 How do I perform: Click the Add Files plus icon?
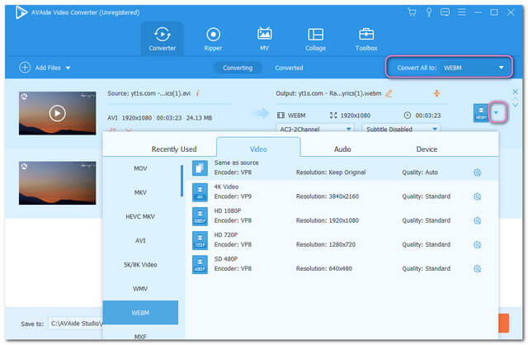[x=25, y=68]
